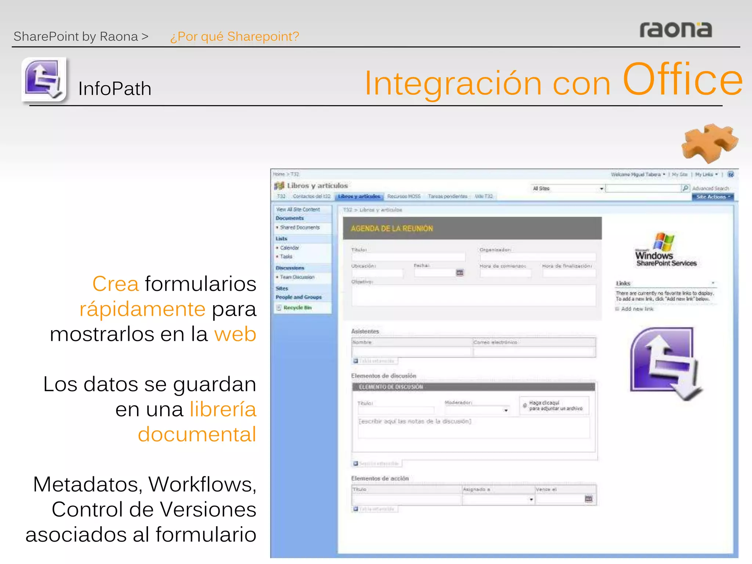Click the InfoPath logo icon in the slide header
This screenshot has height=564, width=752.
click(44, 80)
